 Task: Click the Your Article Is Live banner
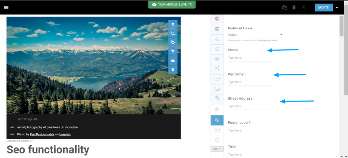point(172,5)
